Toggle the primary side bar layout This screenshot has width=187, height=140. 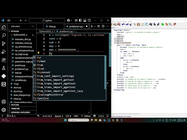click(x=81, y=20)
